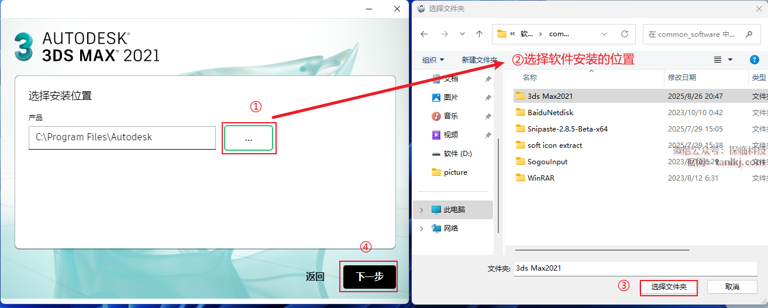Click the blue help icon
This screenshot has width=768, height=308.
click(754, 60)
